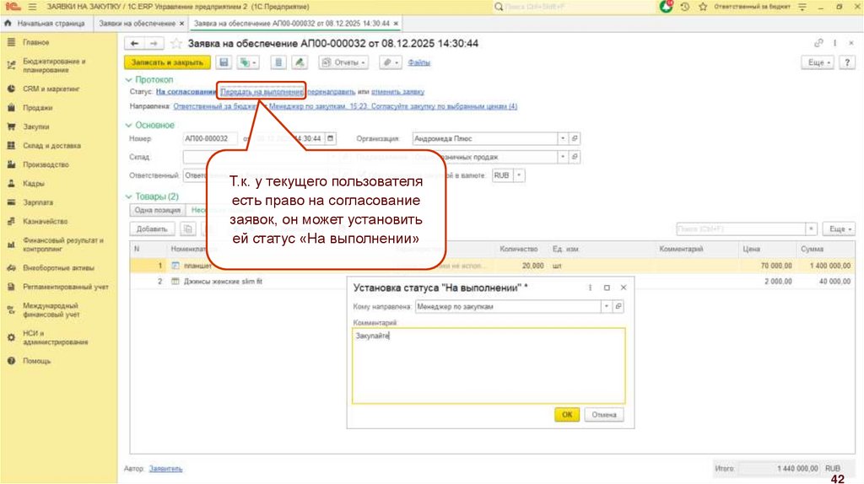This screenshot has width=864, height=484.
Task: Open the Помощь section in sidebar
Action: pyautogui.click(x=36, y=361)
